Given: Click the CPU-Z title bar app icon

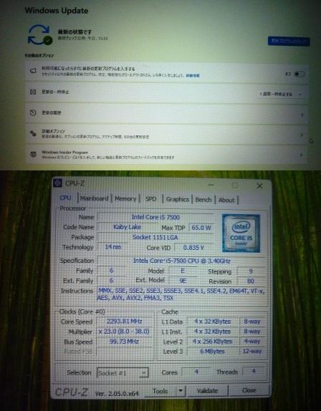Looking at the screenshot, I should point(58,183).
